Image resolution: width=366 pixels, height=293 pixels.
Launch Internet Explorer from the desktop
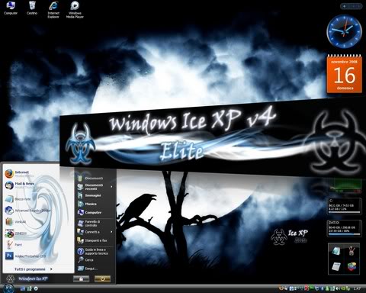(x=53, y=10)
